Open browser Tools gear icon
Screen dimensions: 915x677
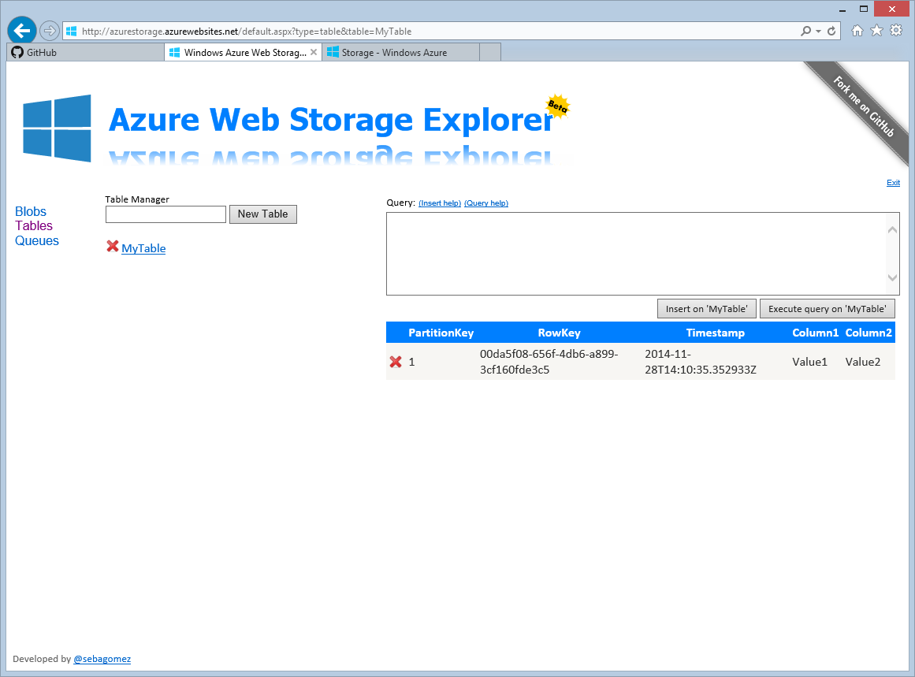tap(896, 31)
